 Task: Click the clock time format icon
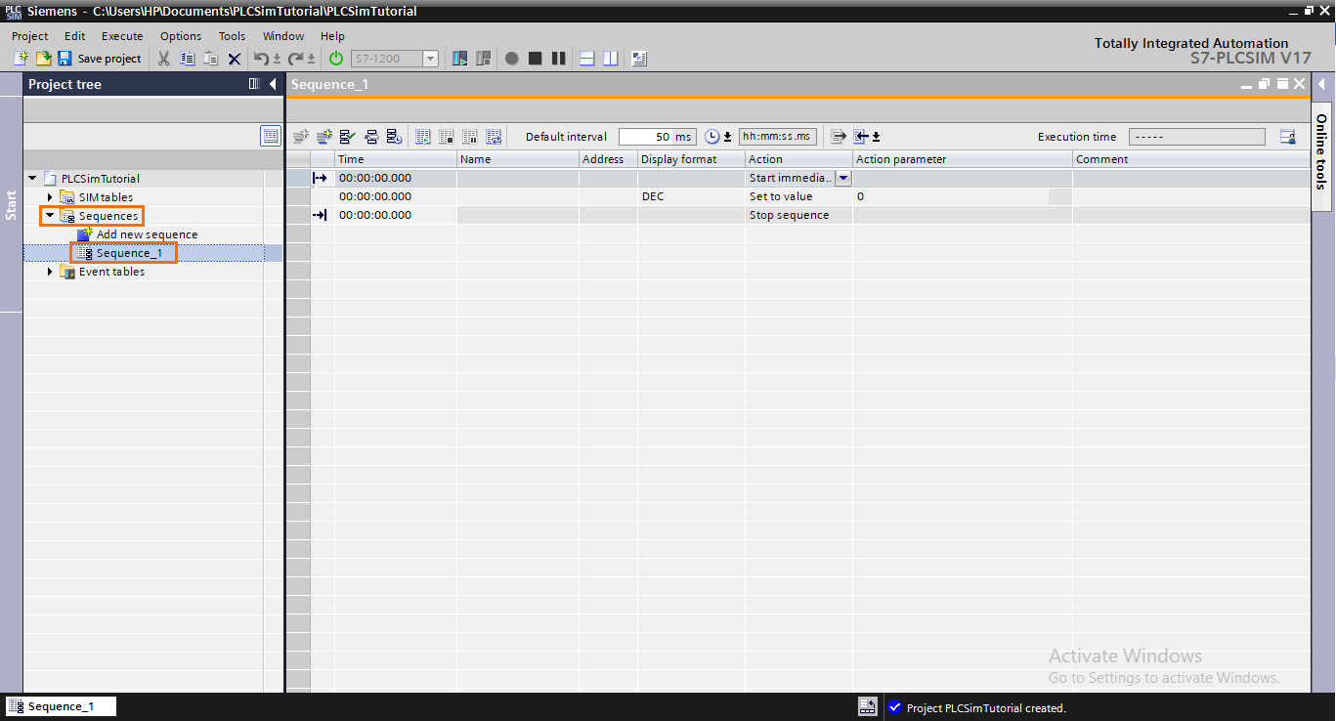click(711, 137)
